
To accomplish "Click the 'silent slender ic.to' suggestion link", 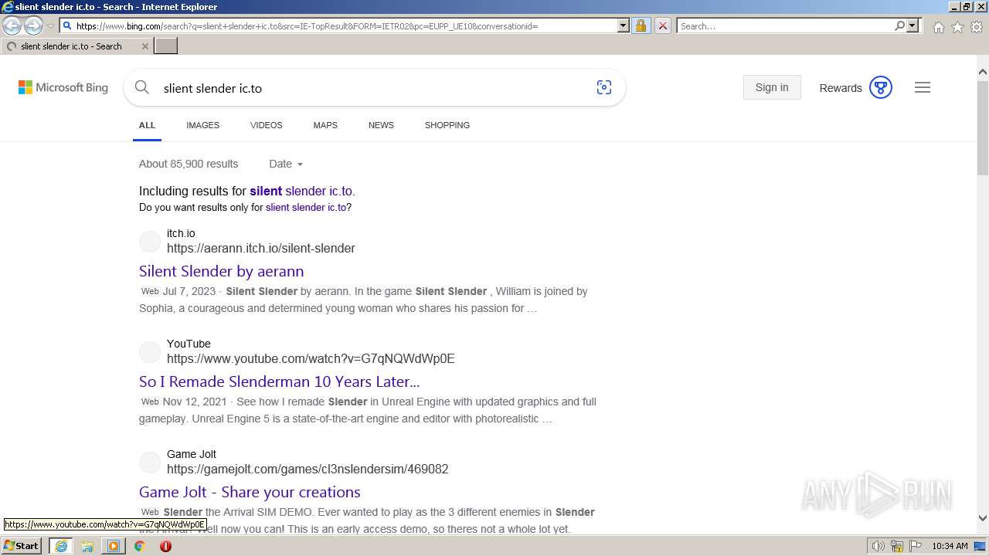I will [x=301, y=191].
